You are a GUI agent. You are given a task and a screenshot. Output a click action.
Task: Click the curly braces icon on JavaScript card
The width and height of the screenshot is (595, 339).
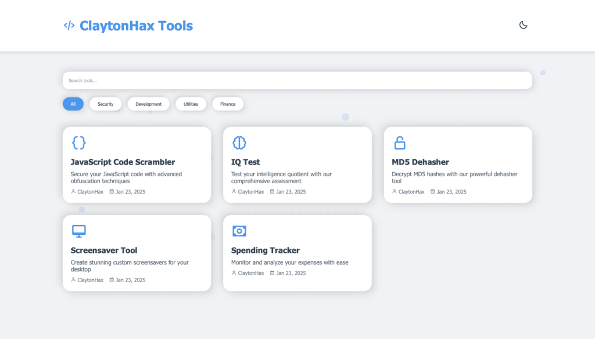79,142
